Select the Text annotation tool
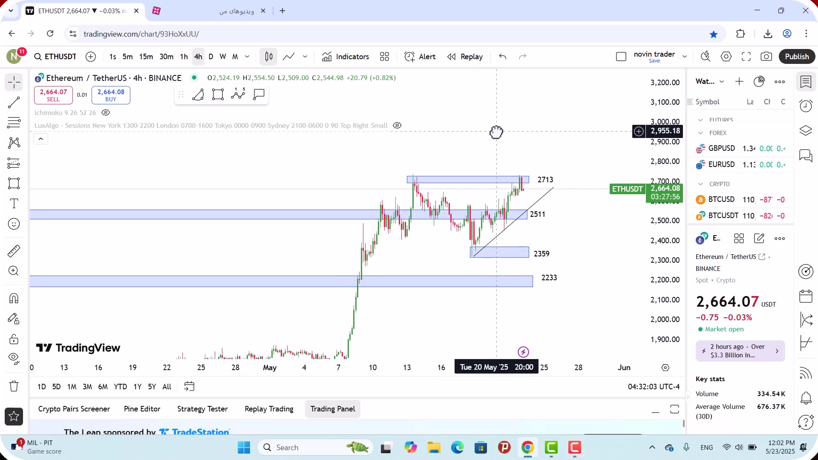 [x=14, y=204]
